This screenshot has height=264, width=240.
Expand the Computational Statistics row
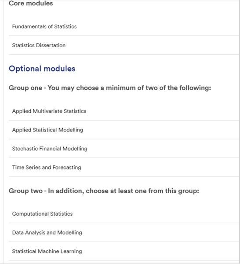124,214
